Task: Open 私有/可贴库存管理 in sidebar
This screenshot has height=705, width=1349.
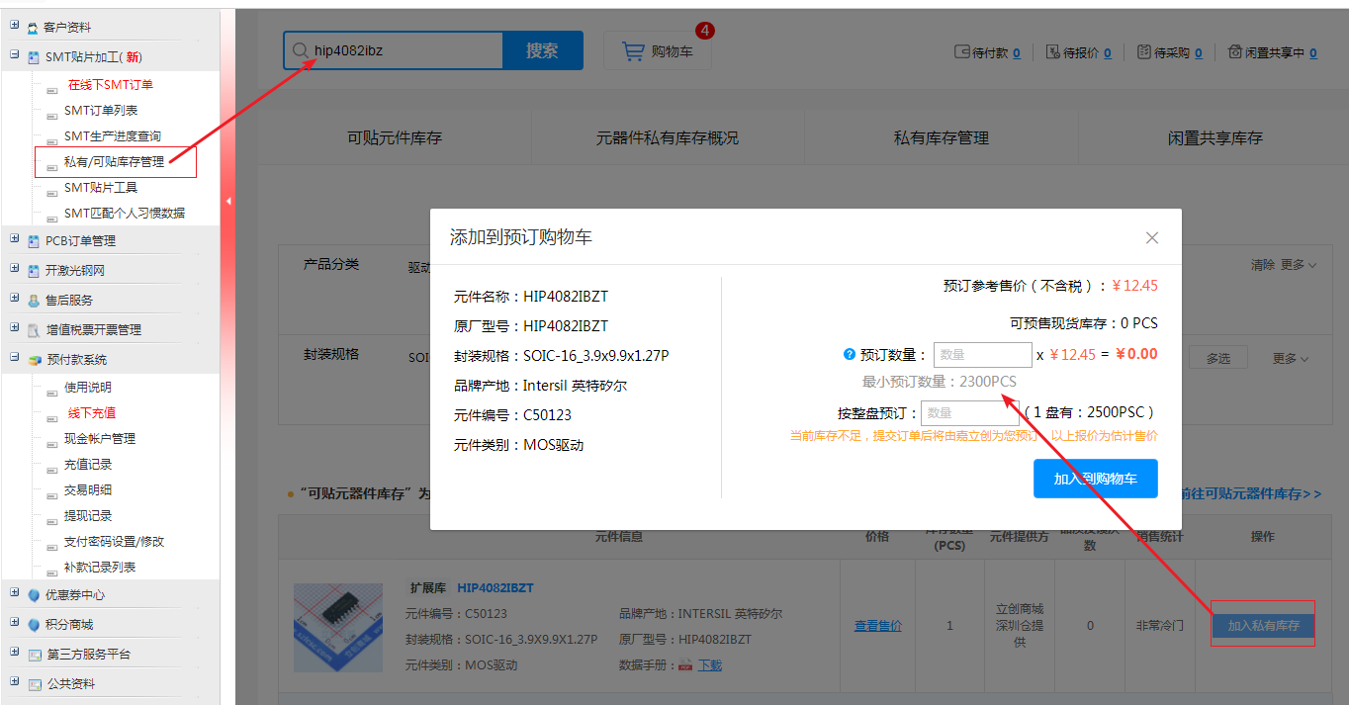Action: coord(114,162)
